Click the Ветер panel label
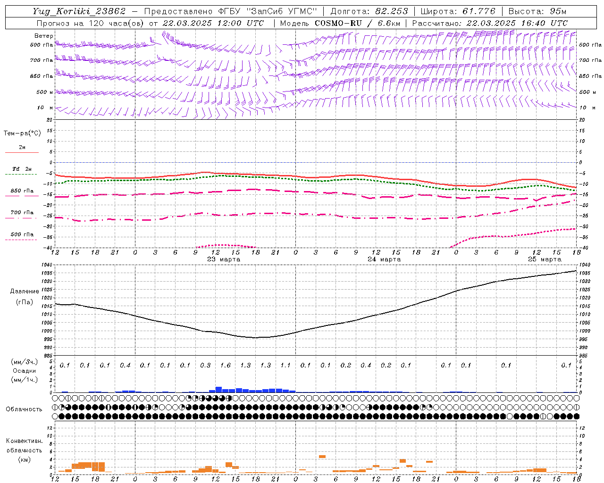604x483 pixels. [43, 36]
